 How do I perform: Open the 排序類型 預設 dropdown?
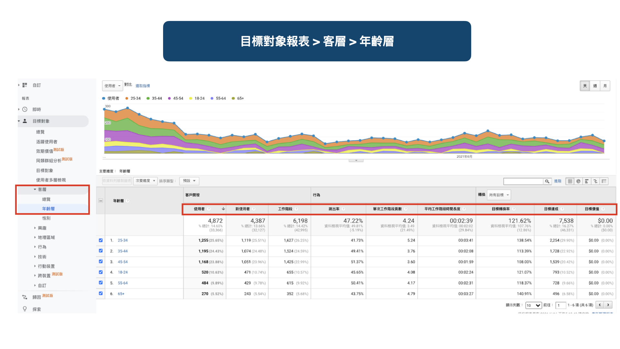pos(189,181)
